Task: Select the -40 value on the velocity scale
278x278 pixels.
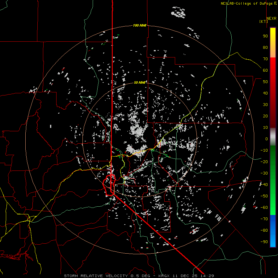Action: (264, 185)
